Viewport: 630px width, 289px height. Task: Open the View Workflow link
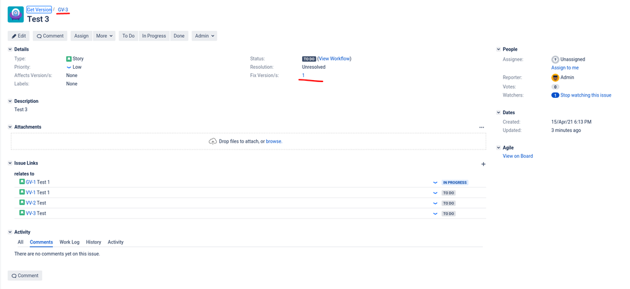[x=334, y=59]
